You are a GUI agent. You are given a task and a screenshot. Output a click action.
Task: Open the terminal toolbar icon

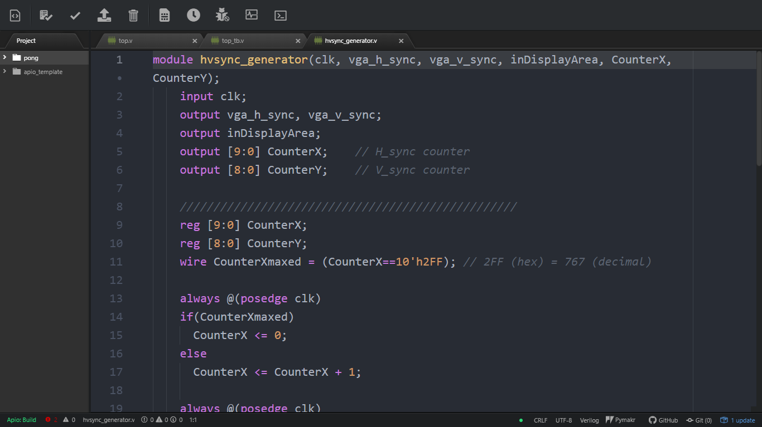281,16
